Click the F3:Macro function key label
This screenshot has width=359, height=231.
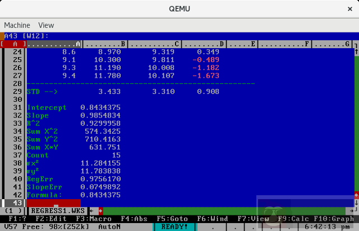[95, 219]
